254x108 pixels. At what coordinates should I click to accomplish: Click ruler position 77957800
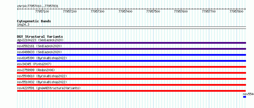pyautogui.click(x=237, y=11)
